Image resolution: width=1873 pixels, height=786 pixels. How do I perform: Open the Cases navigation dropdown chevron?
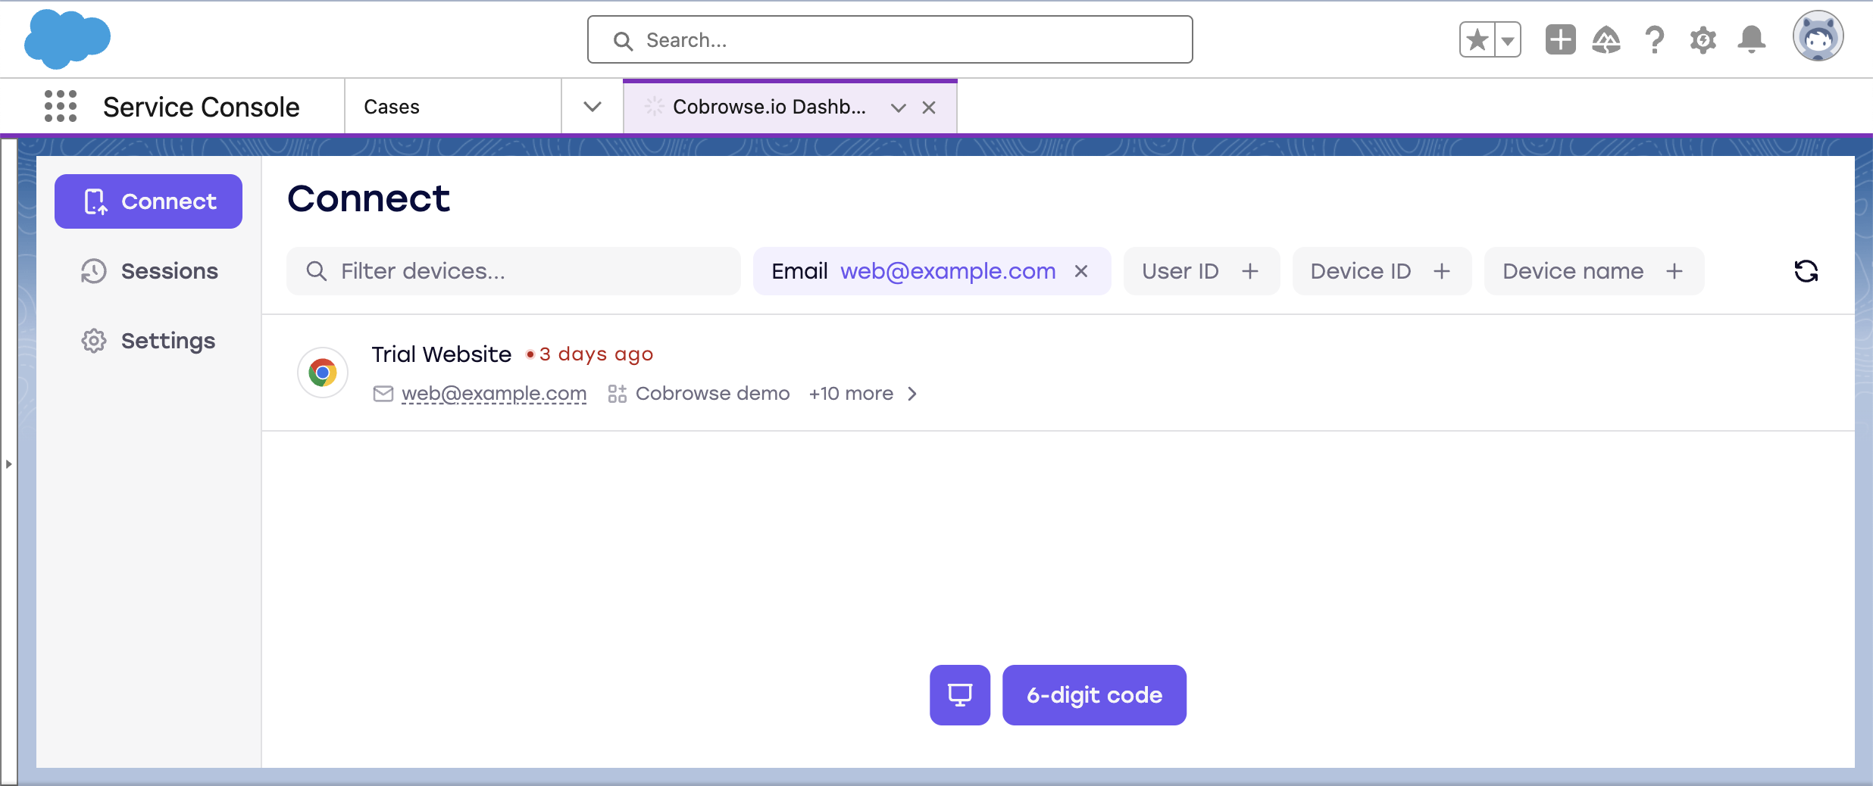coord(593,107)
